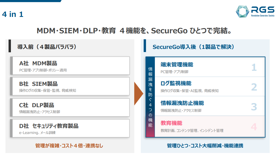The width and height of the screenshot is (278, 154).
Task: Select the C社 DLP製品 card
Action: pyautogui.click(x=70, y=107)
